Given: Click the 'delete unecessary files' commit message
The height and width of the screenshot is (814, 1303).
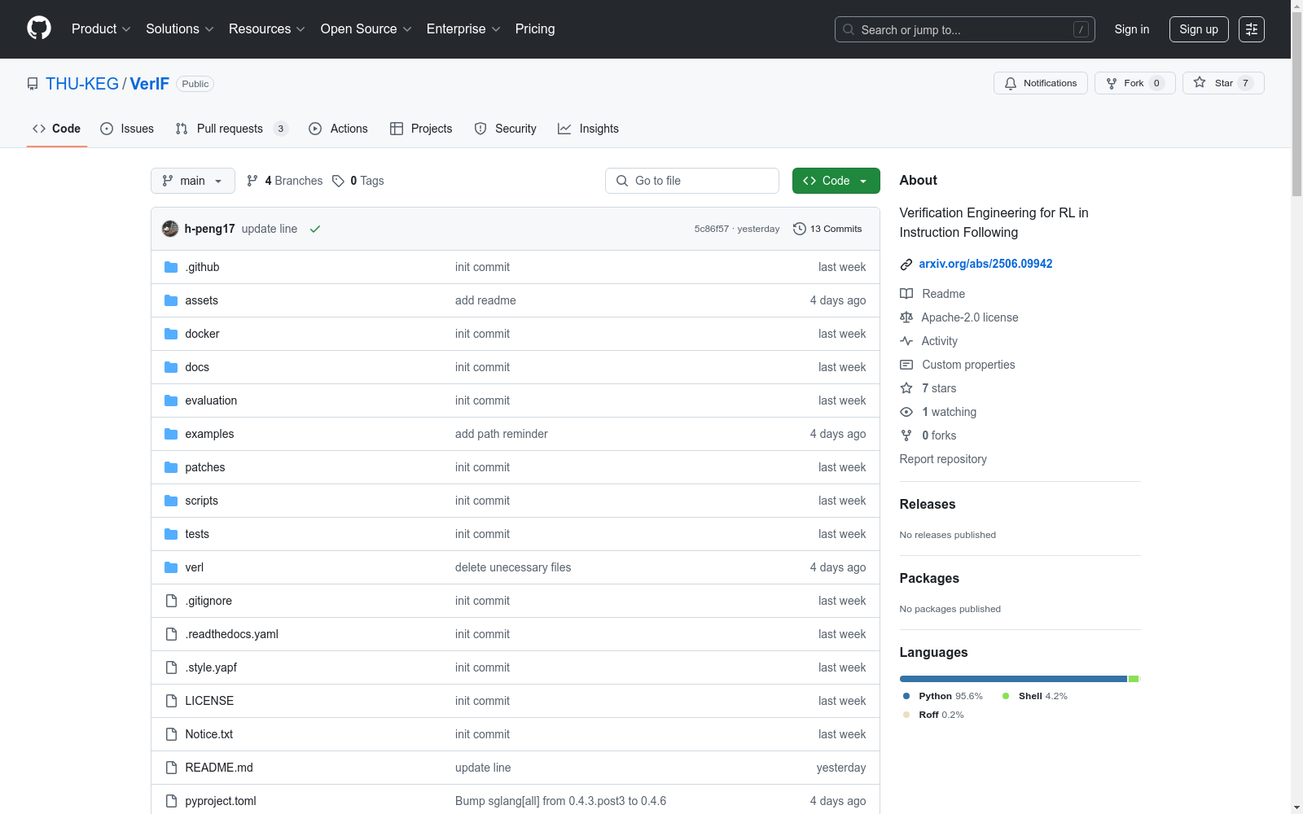Looking at the screenshot, I should pos(513,567).
